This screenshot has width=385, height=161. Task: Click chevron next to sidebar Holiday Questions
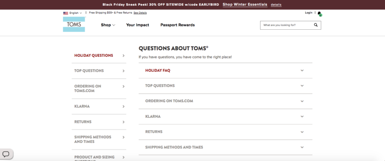(x=123, y=56)
